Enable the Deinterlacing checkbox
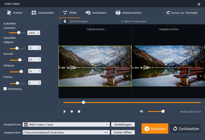The height and width of the screenshot is (140, 205). click(x=5, y=89)
